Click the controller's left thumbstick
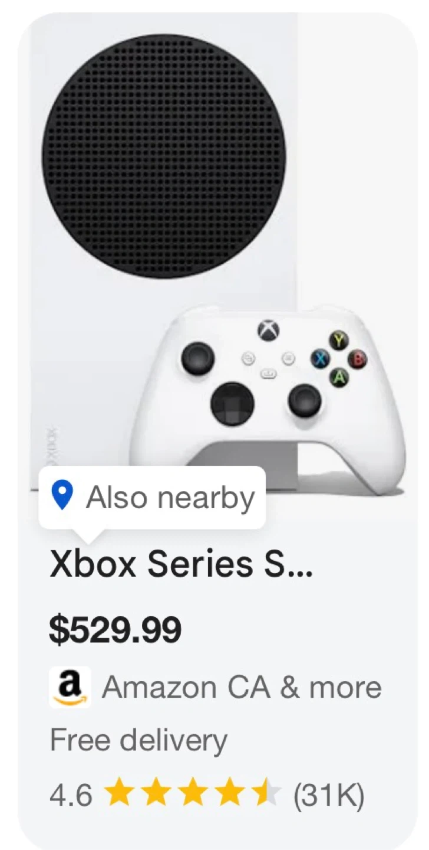This screenshot has width=429, height=850. [x=197, y=358]
